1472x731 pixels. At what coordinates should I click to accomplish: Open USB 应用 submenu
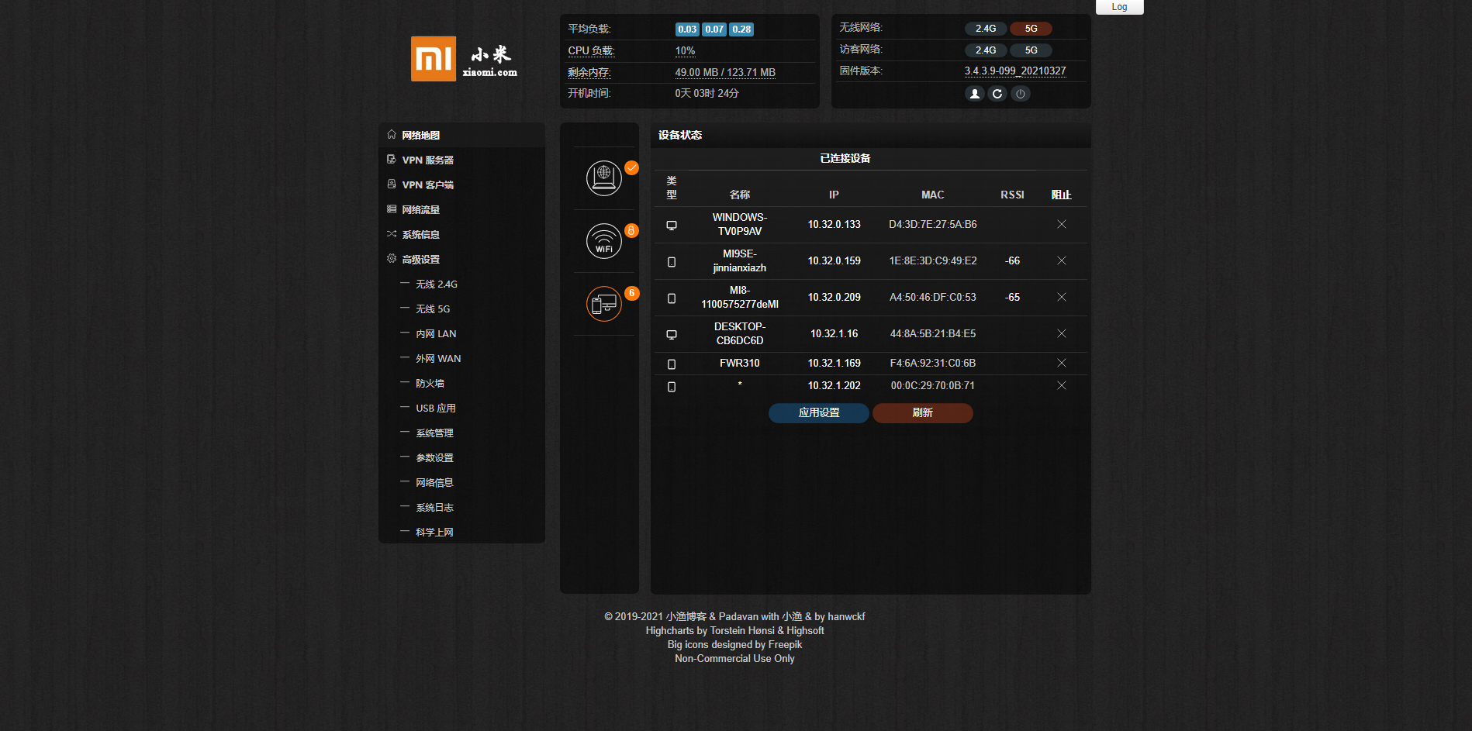pos(436,409)
